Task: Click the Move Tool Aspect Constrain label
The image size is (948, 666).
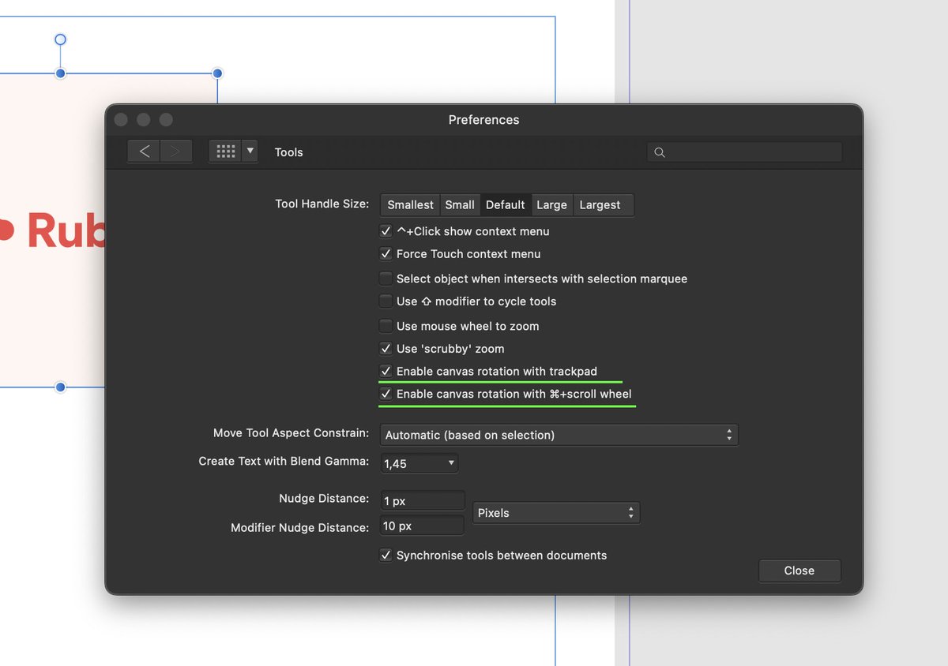Action: [291, 433]
